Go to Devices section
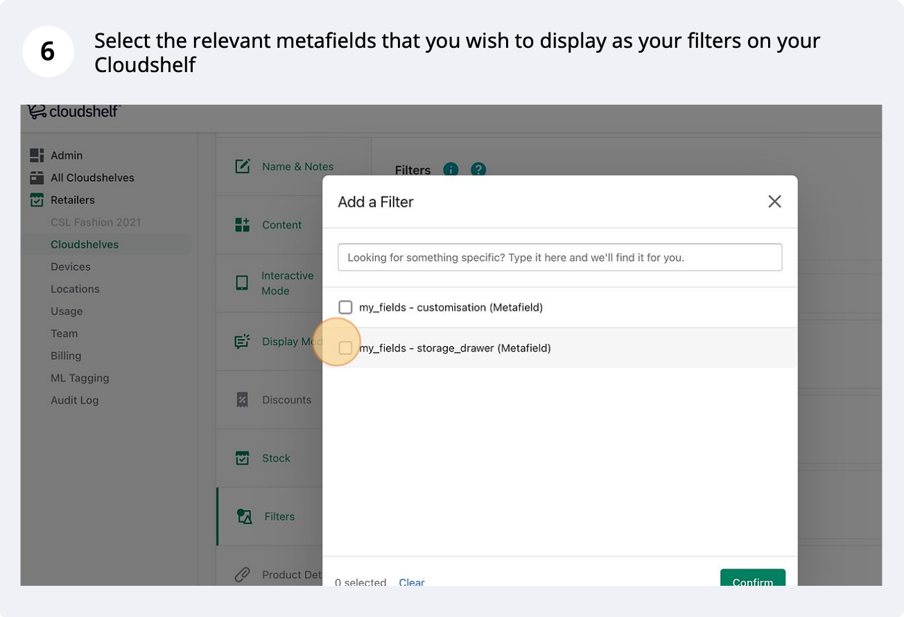Viewport: 904px width, 617px height. (71, 266)
